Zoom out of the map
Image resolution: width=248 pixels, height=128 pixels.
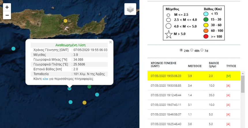point(7,15)
